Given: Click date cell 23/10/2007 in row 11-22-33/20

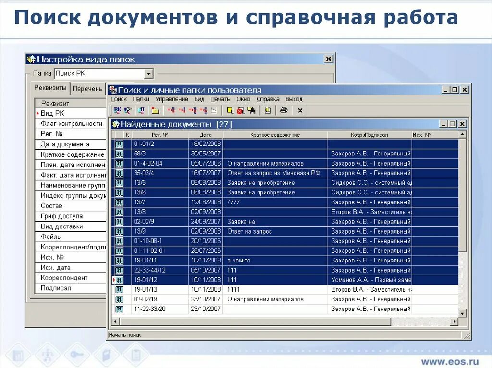Looking at the screenshot, I should 206,309.
